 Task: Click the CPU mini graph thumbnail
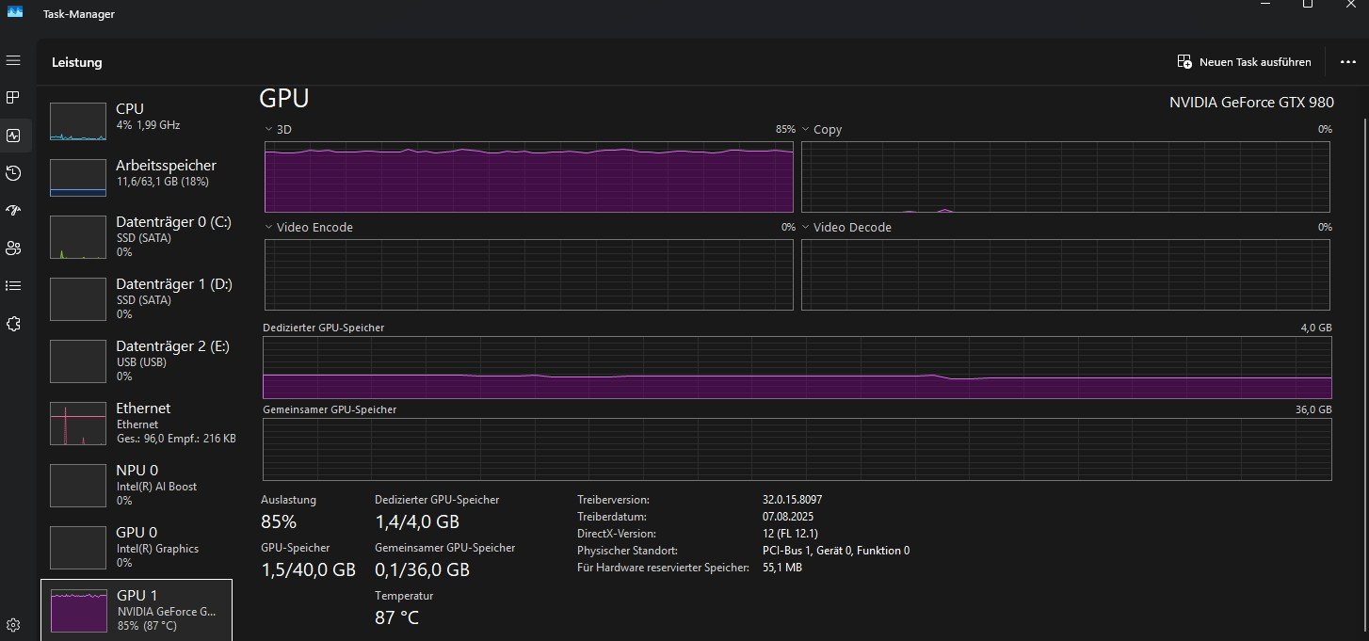(x=78, y=122)
